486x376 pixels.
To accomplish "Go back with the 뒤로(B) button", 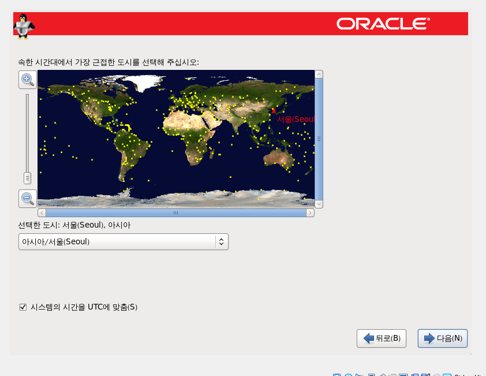I will tap(381, 338).
